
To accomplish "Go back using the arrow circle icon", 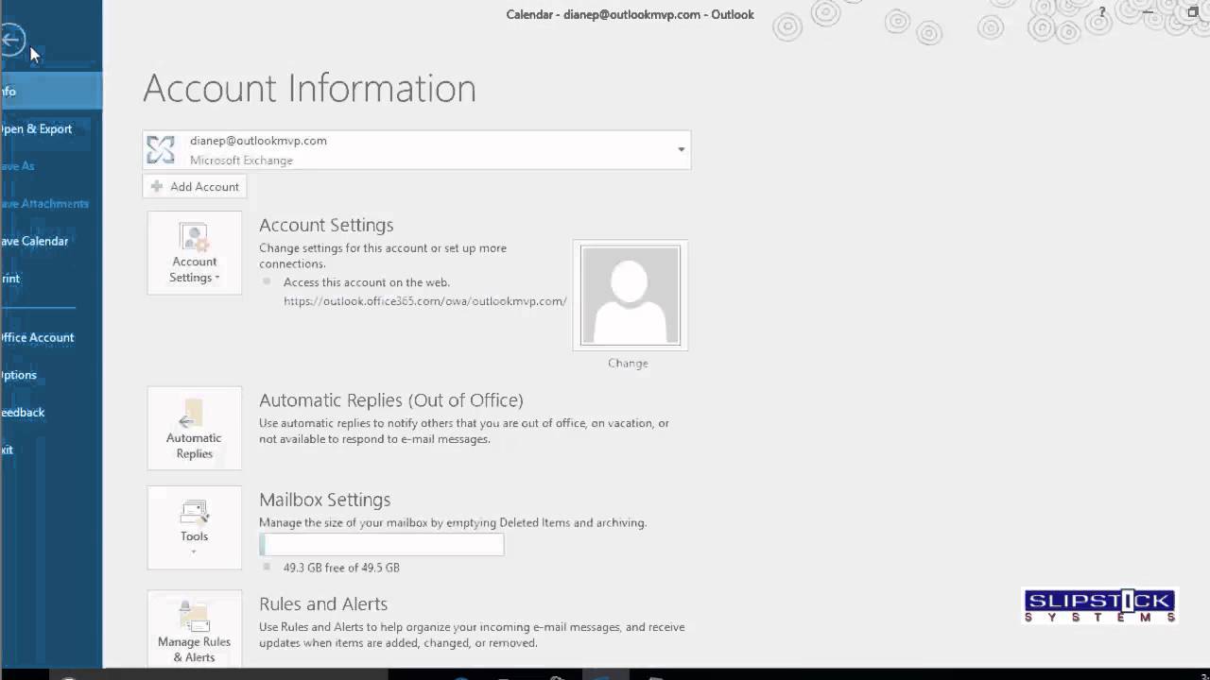I will 11,41.
